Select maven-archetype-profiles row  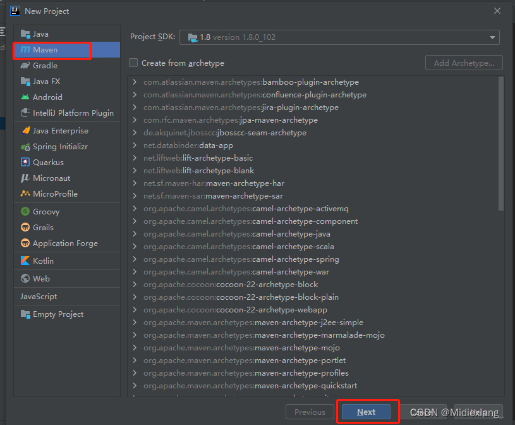pyautogui.click(x=246, y=373)
